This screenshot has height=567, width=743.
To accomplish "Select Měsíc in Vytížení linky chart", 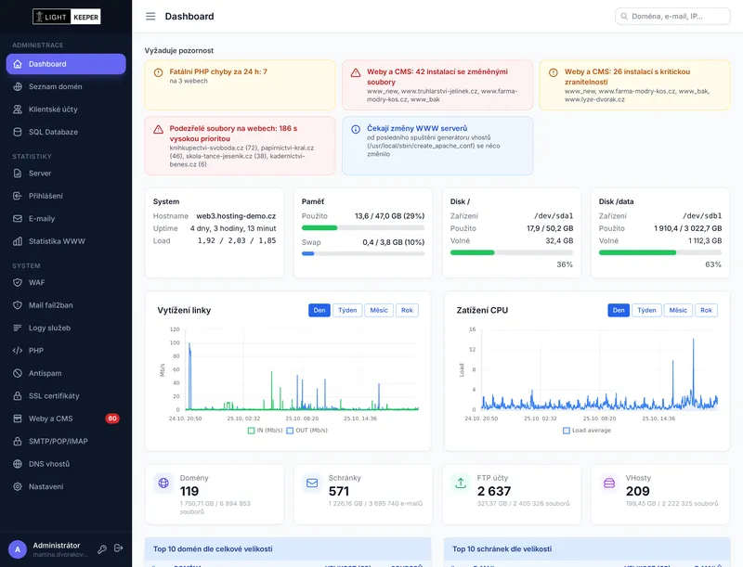I will click(x=379, y=311).
